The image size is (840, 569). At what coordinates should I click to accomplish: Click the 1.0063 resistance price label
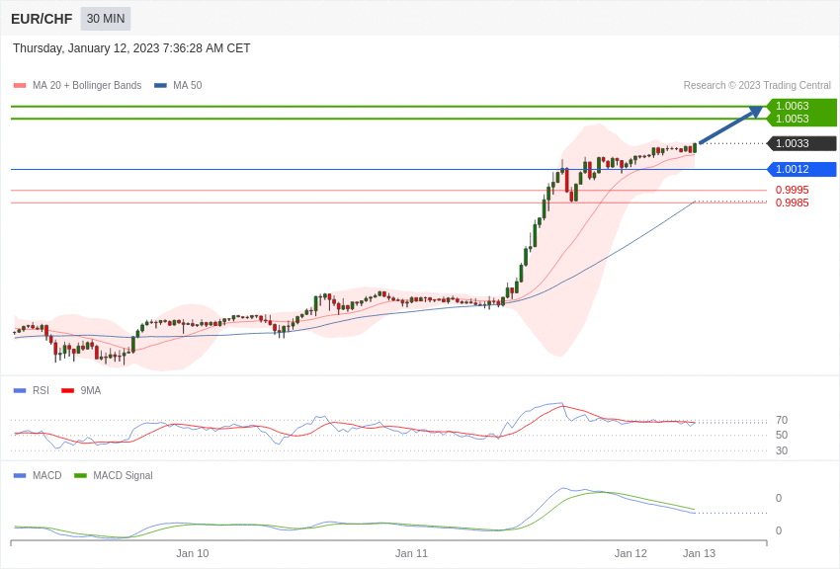pos(793,106)
